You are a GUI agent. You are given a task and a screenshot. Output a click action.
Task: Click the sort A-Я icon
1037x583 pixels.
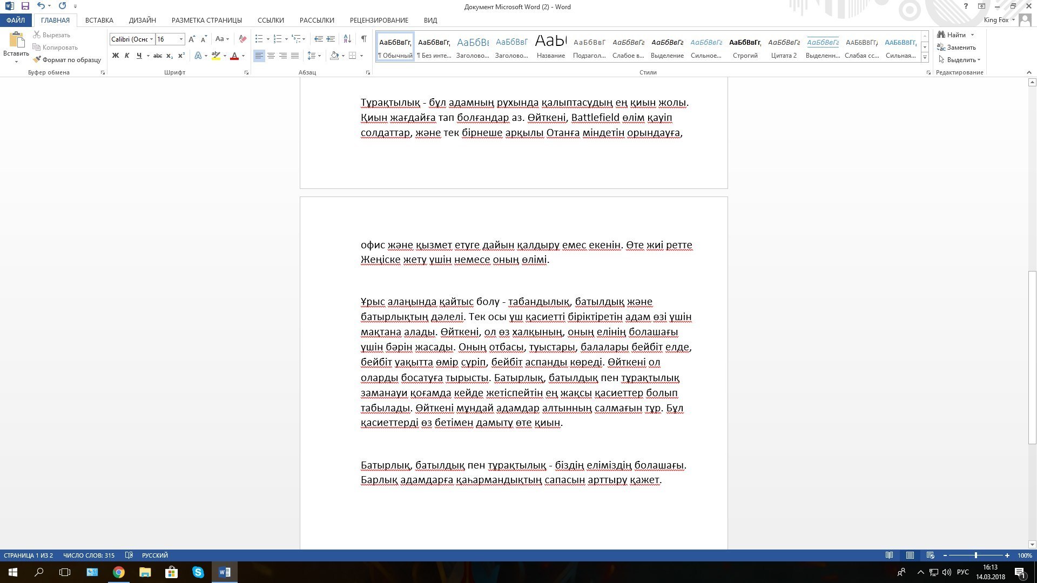347,39
